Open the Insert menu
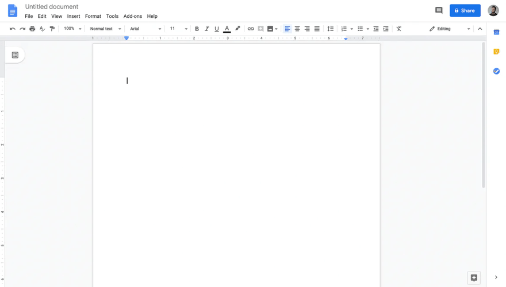The height and width of the screenshot is (287, 506). pyautogui.click(x=74, y=16)
